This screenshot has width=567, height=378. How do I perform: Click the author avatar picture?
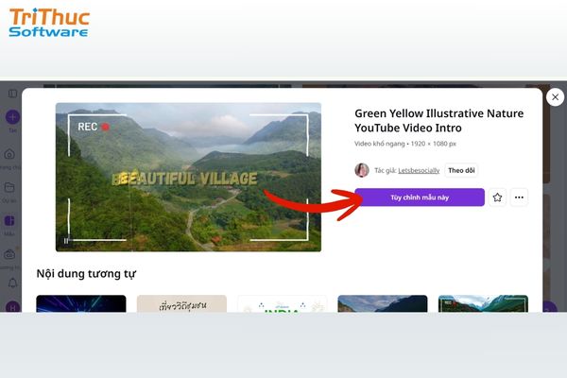(x=362, y=170)
